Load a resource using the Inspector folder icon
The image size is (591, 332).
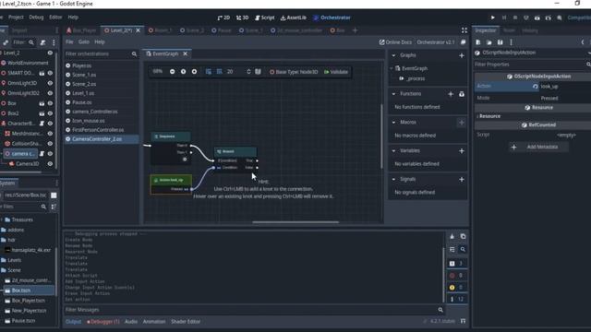pos(488,42)
